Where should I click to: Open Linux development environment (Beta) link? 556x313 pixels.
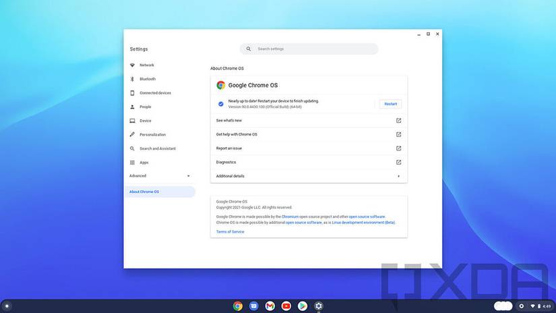pos(363,223)
